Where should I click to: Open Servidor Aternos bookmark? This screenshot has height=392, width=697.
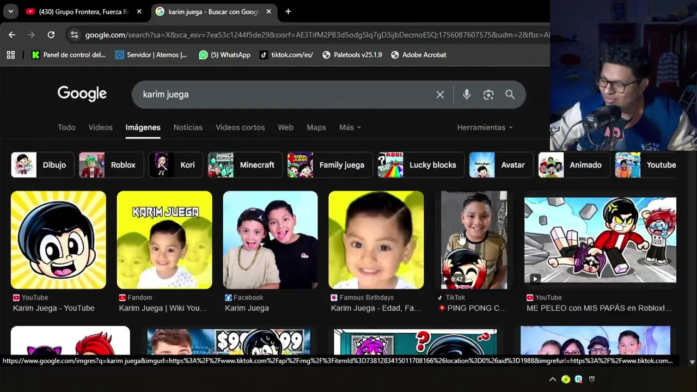(x=151, y=54)
